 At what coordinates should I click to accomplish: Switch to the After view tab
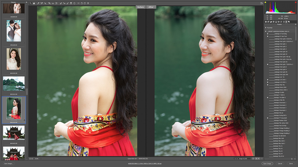point(151,7)
